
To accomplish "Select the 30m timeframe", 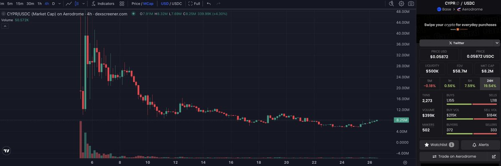I will 30,3.
